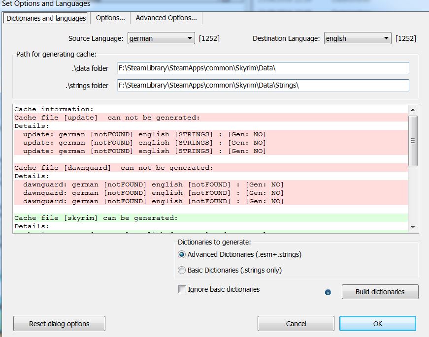Click the green Cache file [skyrim] line
This screenshot has height=337, width=429.
click(x=96, y=218)
